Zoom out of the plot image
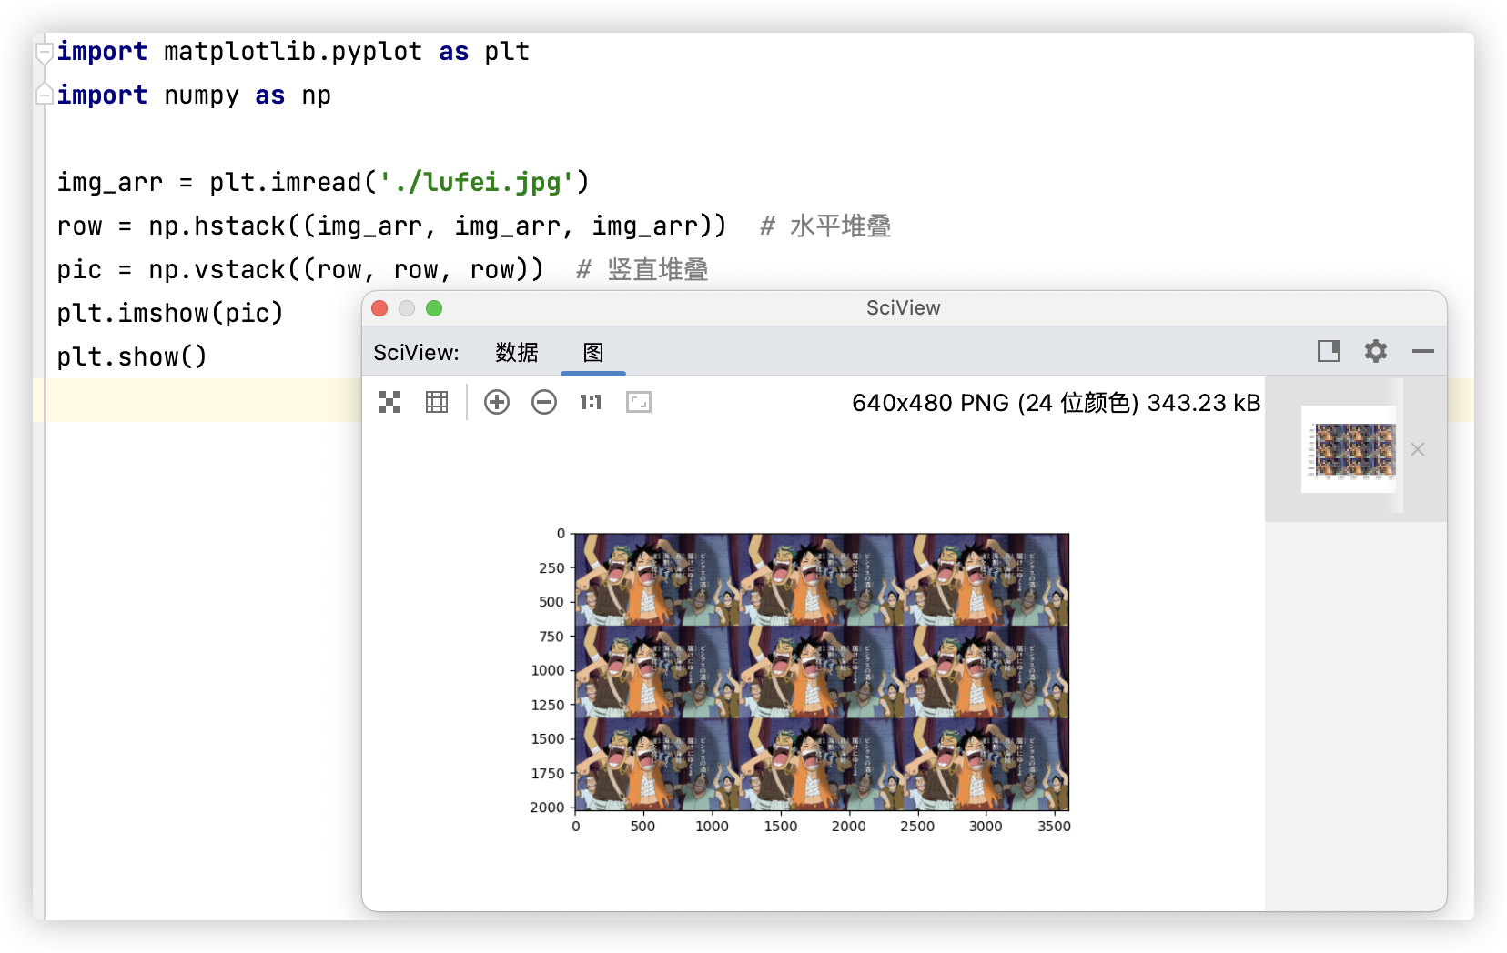The height and width of the screenshot is (953, 1507). (544, 401)
